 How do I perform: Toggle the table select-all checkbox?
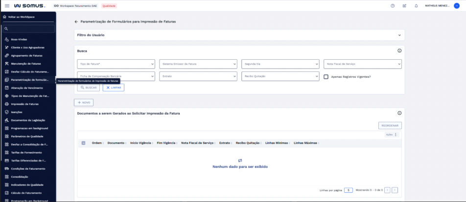[x=83, y=143]
